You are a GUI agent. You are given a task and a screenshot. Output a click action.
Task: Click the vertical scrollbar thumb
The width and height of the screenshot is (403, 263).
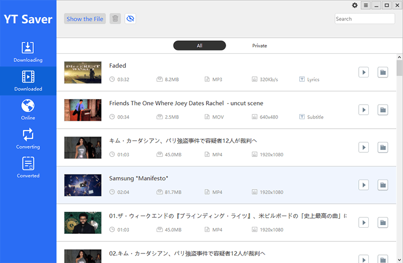click(x=399, y=68)
